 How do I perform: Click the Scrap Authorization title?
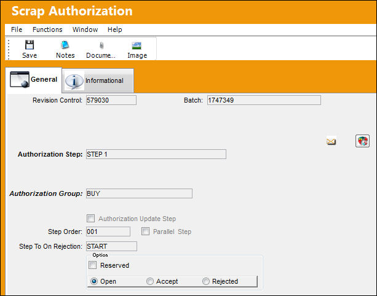[x=72, y=11]
